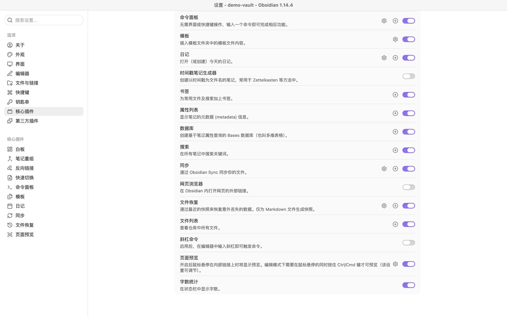This screenshot has height=317, width=507.
Task: Open 界面 settings section
Action: tap(44, 64)
